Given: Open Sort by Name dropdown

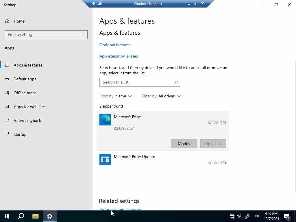Looking at the screenshot, I should coord(116,96).
